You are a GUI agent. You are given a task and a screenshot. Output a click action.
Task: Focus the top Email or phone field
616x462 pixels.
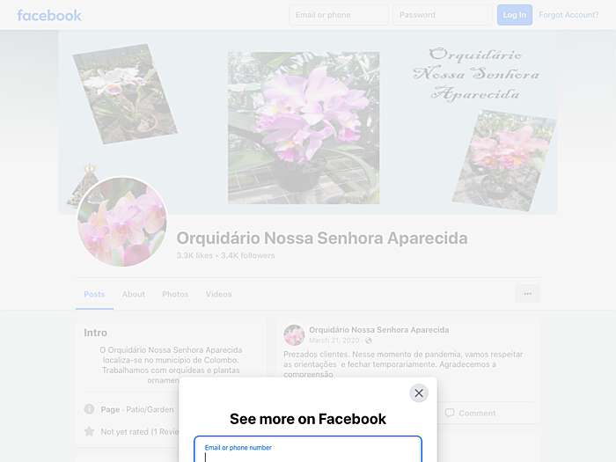[x=339, y=15]
